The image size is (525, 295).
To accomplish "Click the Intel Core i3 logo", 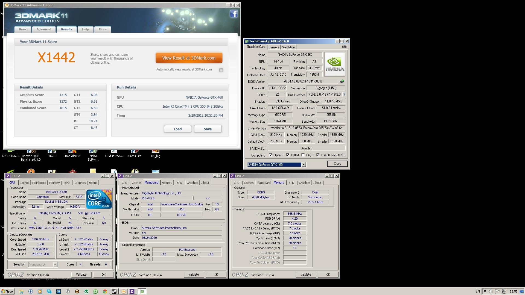I will click(99, 199).
